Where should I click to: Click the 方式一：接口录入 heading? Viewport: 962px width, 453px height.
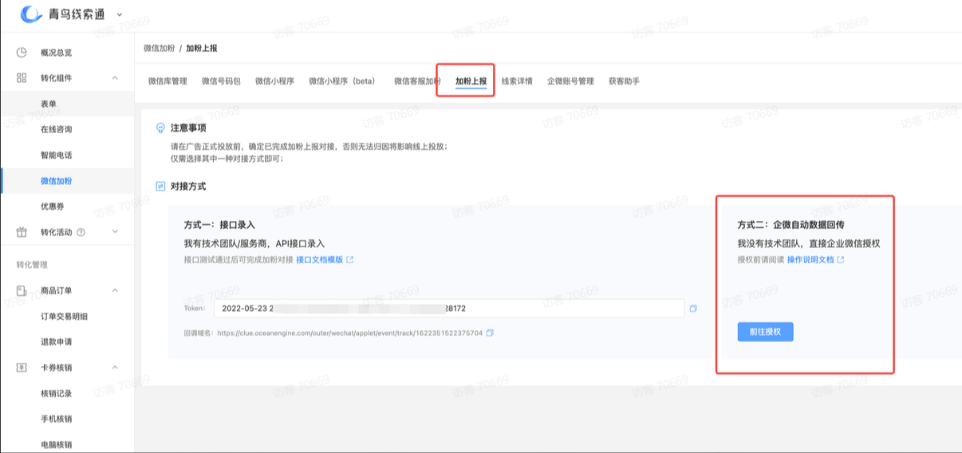219,226
